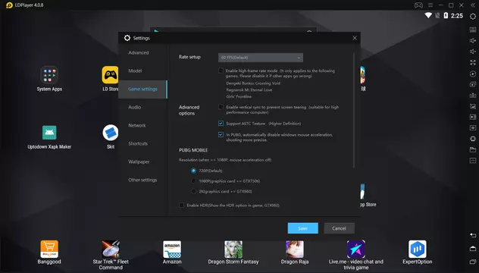Image resolution: width=479 pixels, height=273 pixels.
Task: Select 2K resolution radio button
Action: point(193,191)
